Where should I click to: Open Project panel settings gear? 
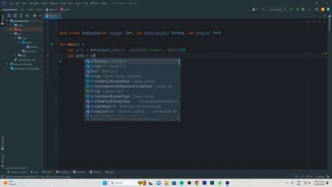coord(35,16)
